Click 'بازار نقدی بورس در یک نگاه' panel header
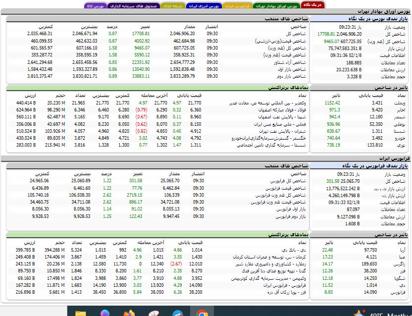The image size is (412, 316). (378, 19)
